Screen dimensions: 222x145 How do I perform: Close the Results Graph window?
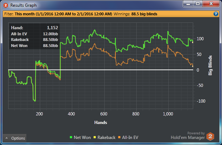(211, 4)
